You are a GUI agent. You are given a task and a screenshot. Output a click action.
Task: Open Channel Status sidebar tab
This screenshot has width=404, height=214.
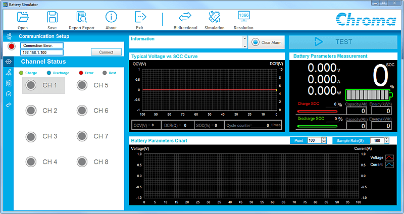8,62
